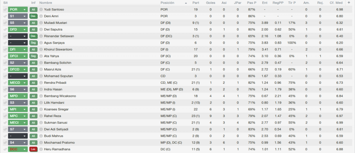Sort by Posición column header
The image size is (355, 153).
[x=167, y=3]
